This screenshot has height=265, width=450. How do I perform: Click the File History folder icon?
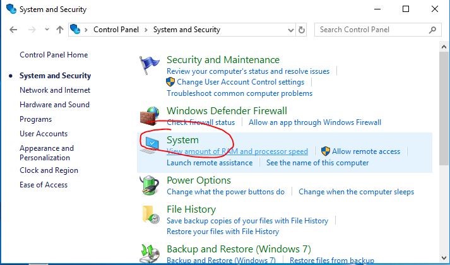pos(151,215)
